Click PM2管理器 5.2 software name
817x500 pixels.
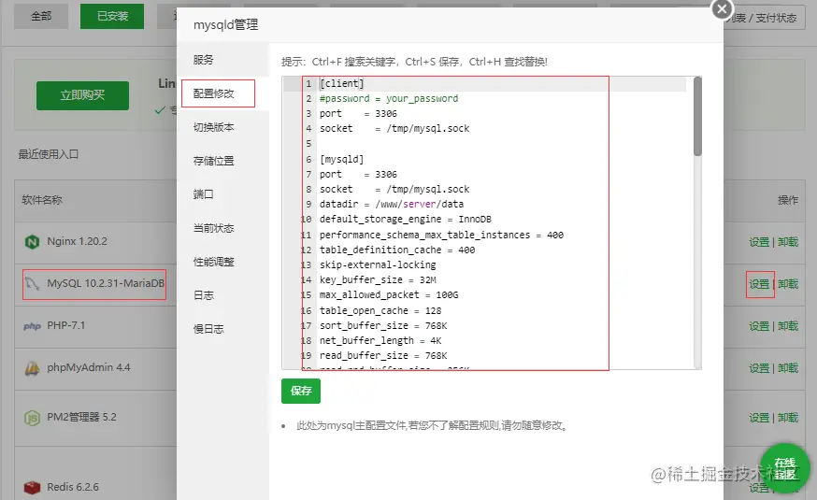(82, 417)
